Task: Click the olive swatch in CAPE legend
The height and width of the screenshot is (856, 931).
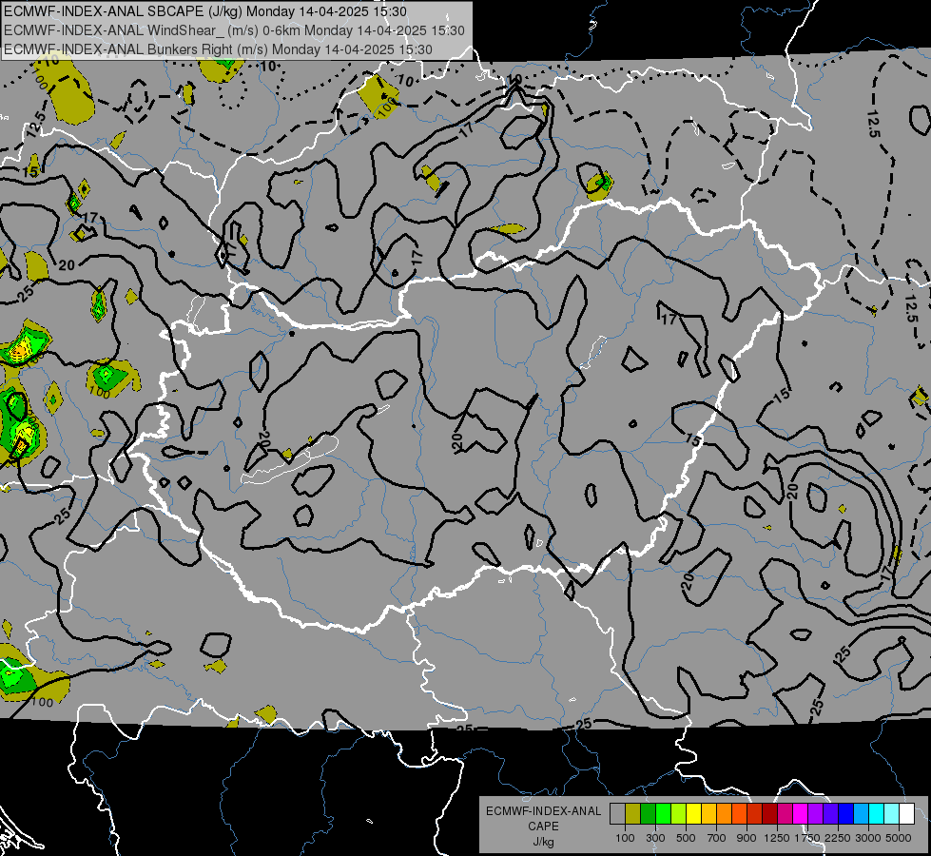Action: [x=633, y=814]
